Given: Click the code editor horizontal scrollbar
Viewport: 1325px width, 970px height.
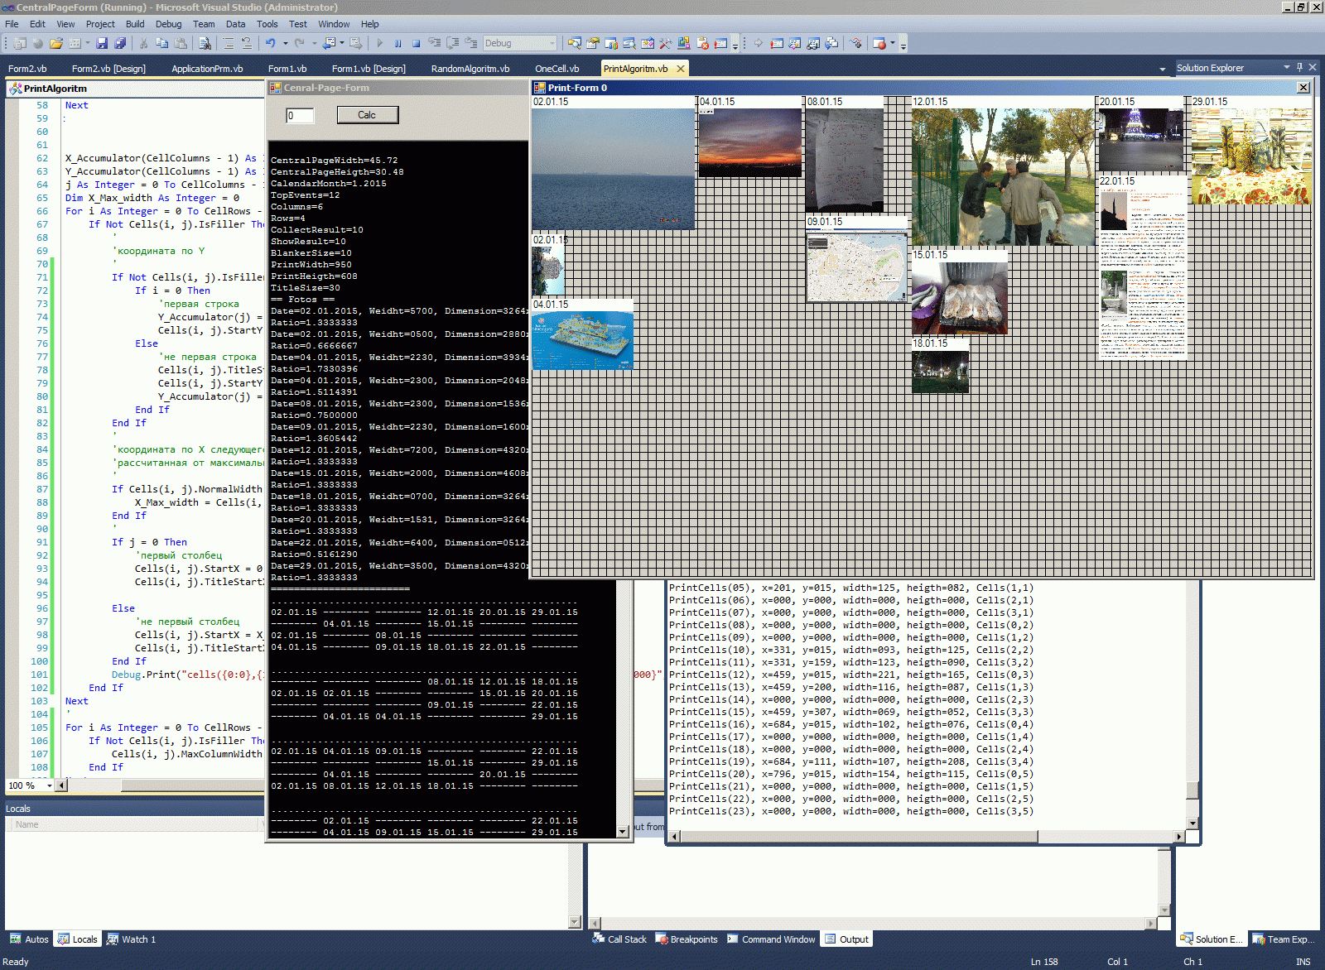Looking at the screenshot, I should pos(160,785).
